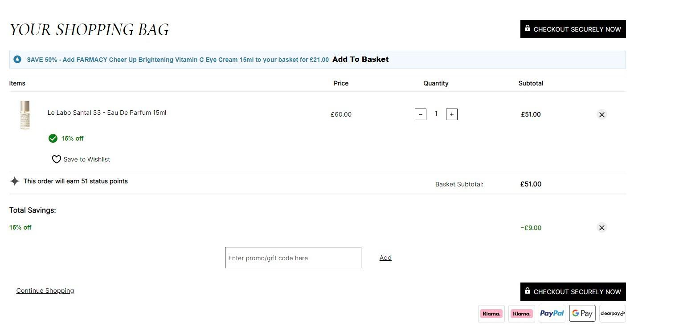The image size is (675, 327).
Task: Click Add next to promo code field
Action: tap(385, 258)
